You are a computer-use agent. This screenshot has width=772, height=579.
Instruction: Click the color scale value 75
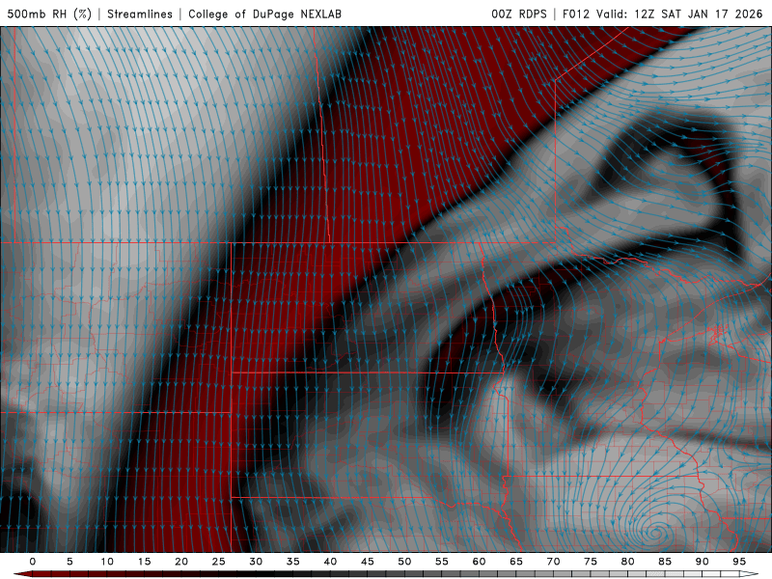591,562
